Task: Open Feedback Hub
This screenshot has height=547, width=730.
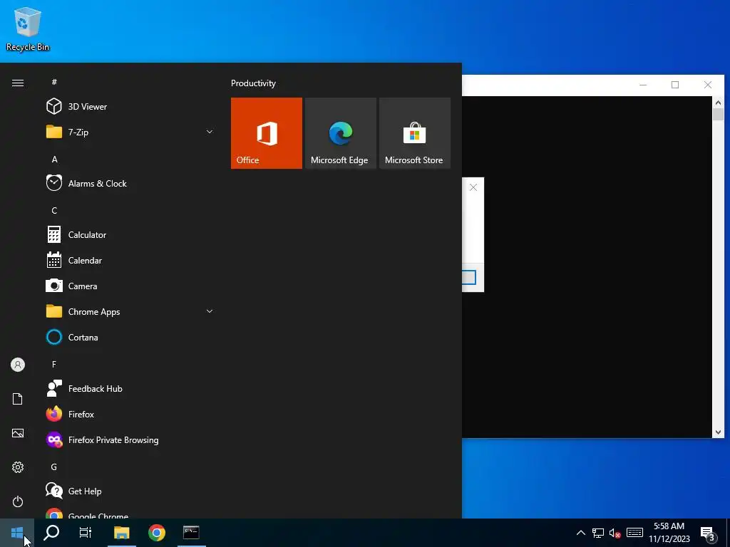Action: coord(130,388)
